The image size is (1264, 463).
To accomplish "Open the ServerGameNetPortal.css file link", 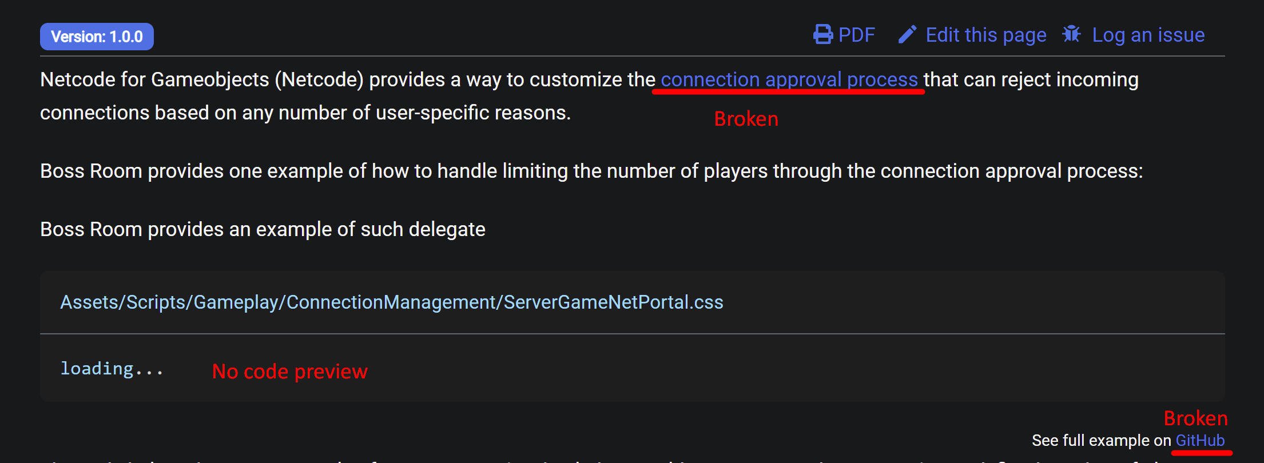I will [x=391, y=302].
